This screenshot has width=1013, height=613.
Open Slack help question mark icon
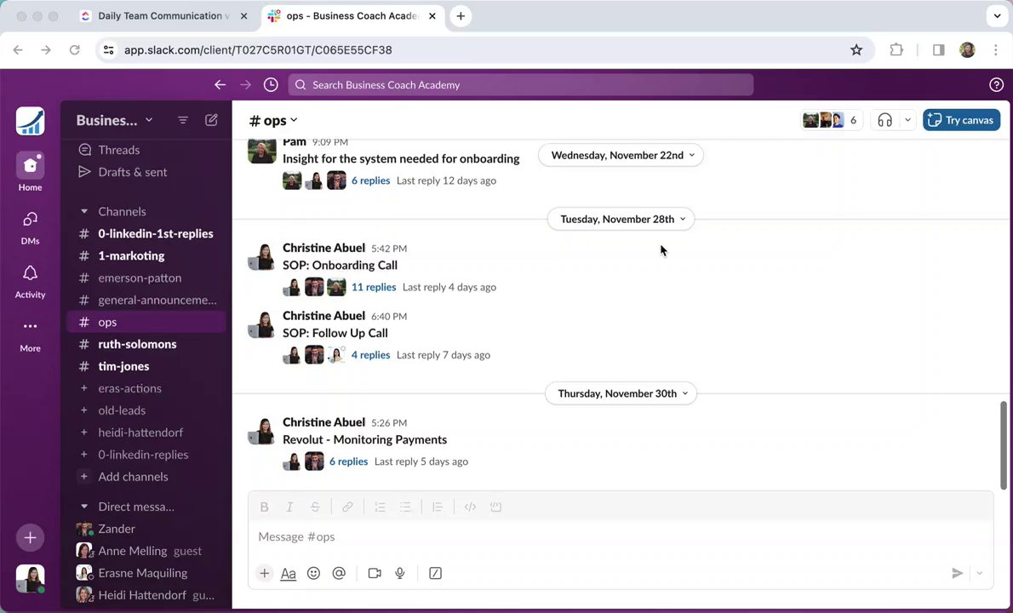[996, 84]
